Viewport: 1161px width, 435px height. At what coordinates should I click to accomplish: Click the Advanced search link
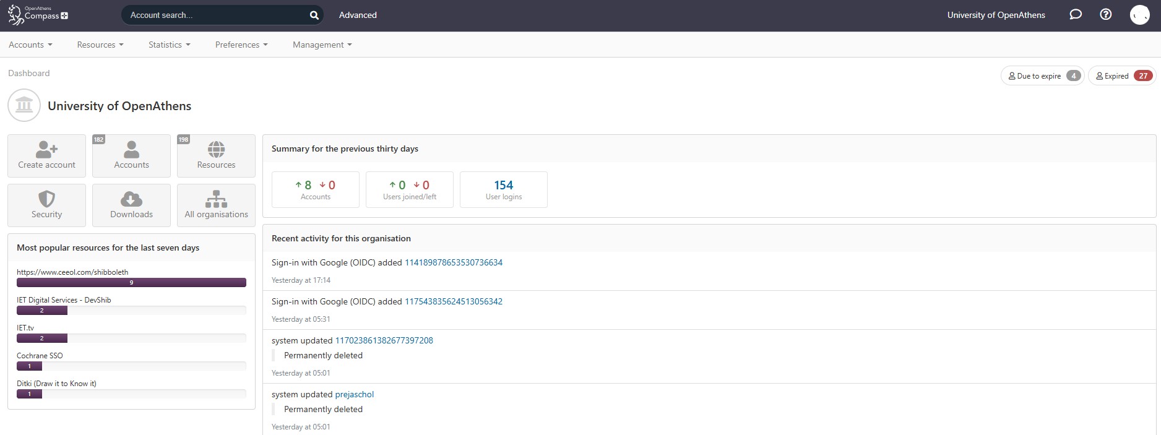[358, 15]
